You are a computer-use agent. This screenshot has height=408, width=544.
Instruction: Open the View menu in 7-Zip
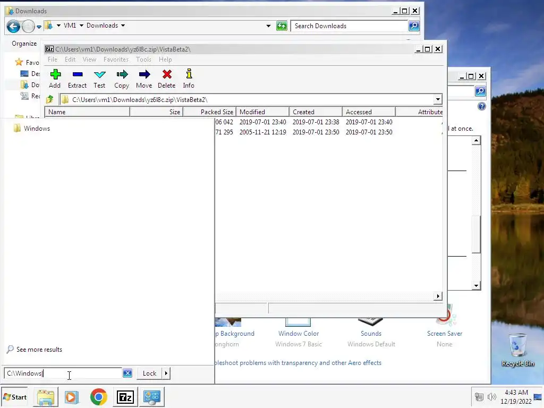pos(89,59)
